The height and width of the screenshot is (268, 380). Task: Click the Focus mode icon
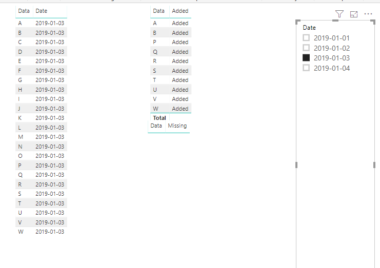pos(354,14)
